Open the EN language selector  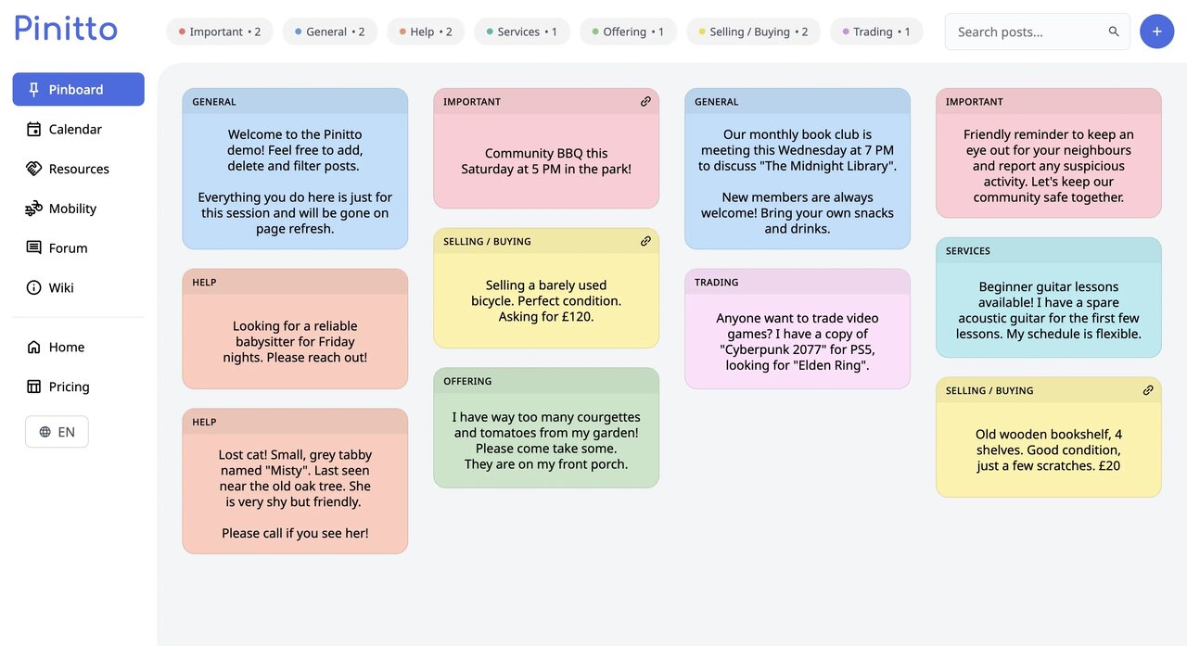[57, 431]
